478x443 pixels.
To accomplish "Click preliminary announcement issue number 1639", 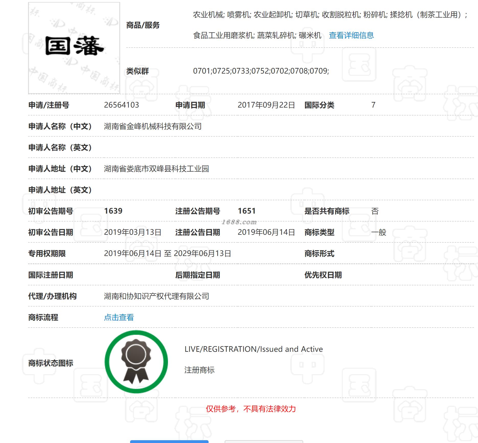I will coord(113,211).
